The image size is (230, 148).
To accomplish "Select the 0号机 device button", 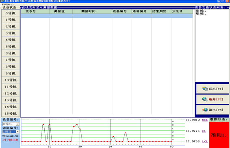I will (x=11, y=13).
